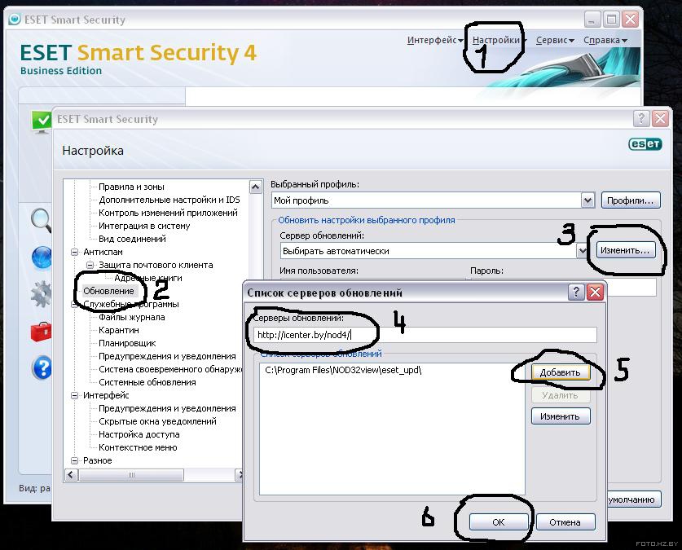Select the C:\Program Files\NOD32view\eset_upd\ entry
Viewport: 682px width, 550px height.
[343, 370]
